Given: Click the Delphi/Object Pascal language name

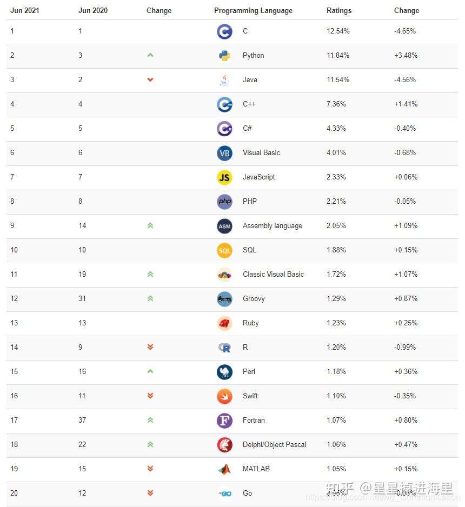Looking at the screenshot, I should [274, 444].
